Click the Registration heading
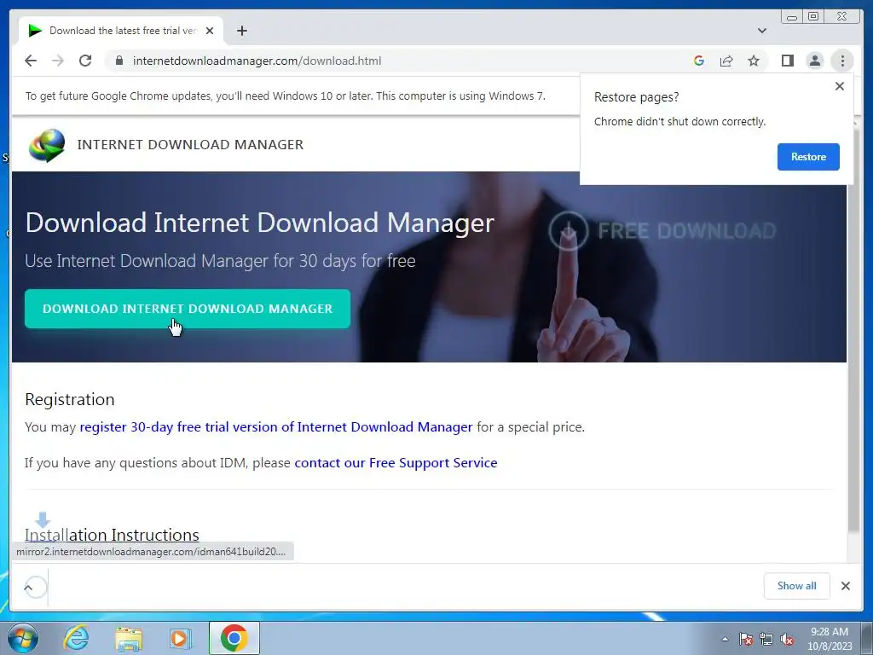873x655 pixels. click(70, 399)
